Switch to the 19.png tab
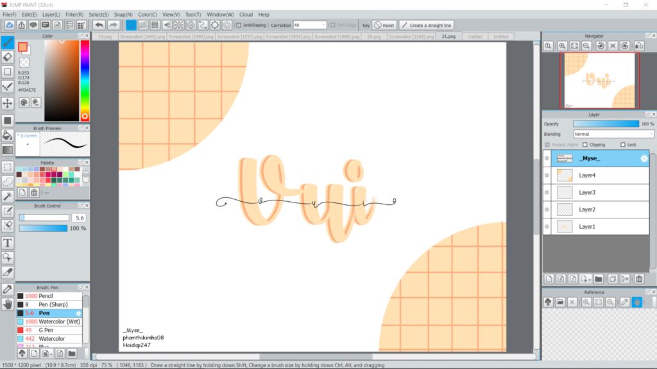 click(x=105, y=37)
